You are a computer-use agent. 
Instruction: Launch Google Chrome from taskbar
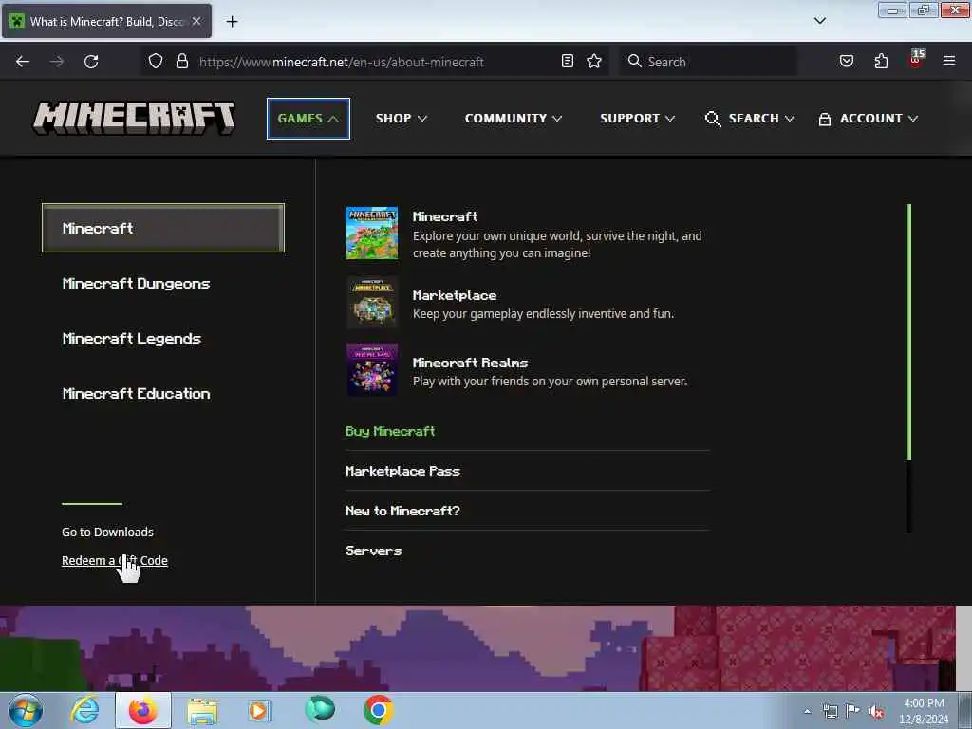(x=378, y=710)
